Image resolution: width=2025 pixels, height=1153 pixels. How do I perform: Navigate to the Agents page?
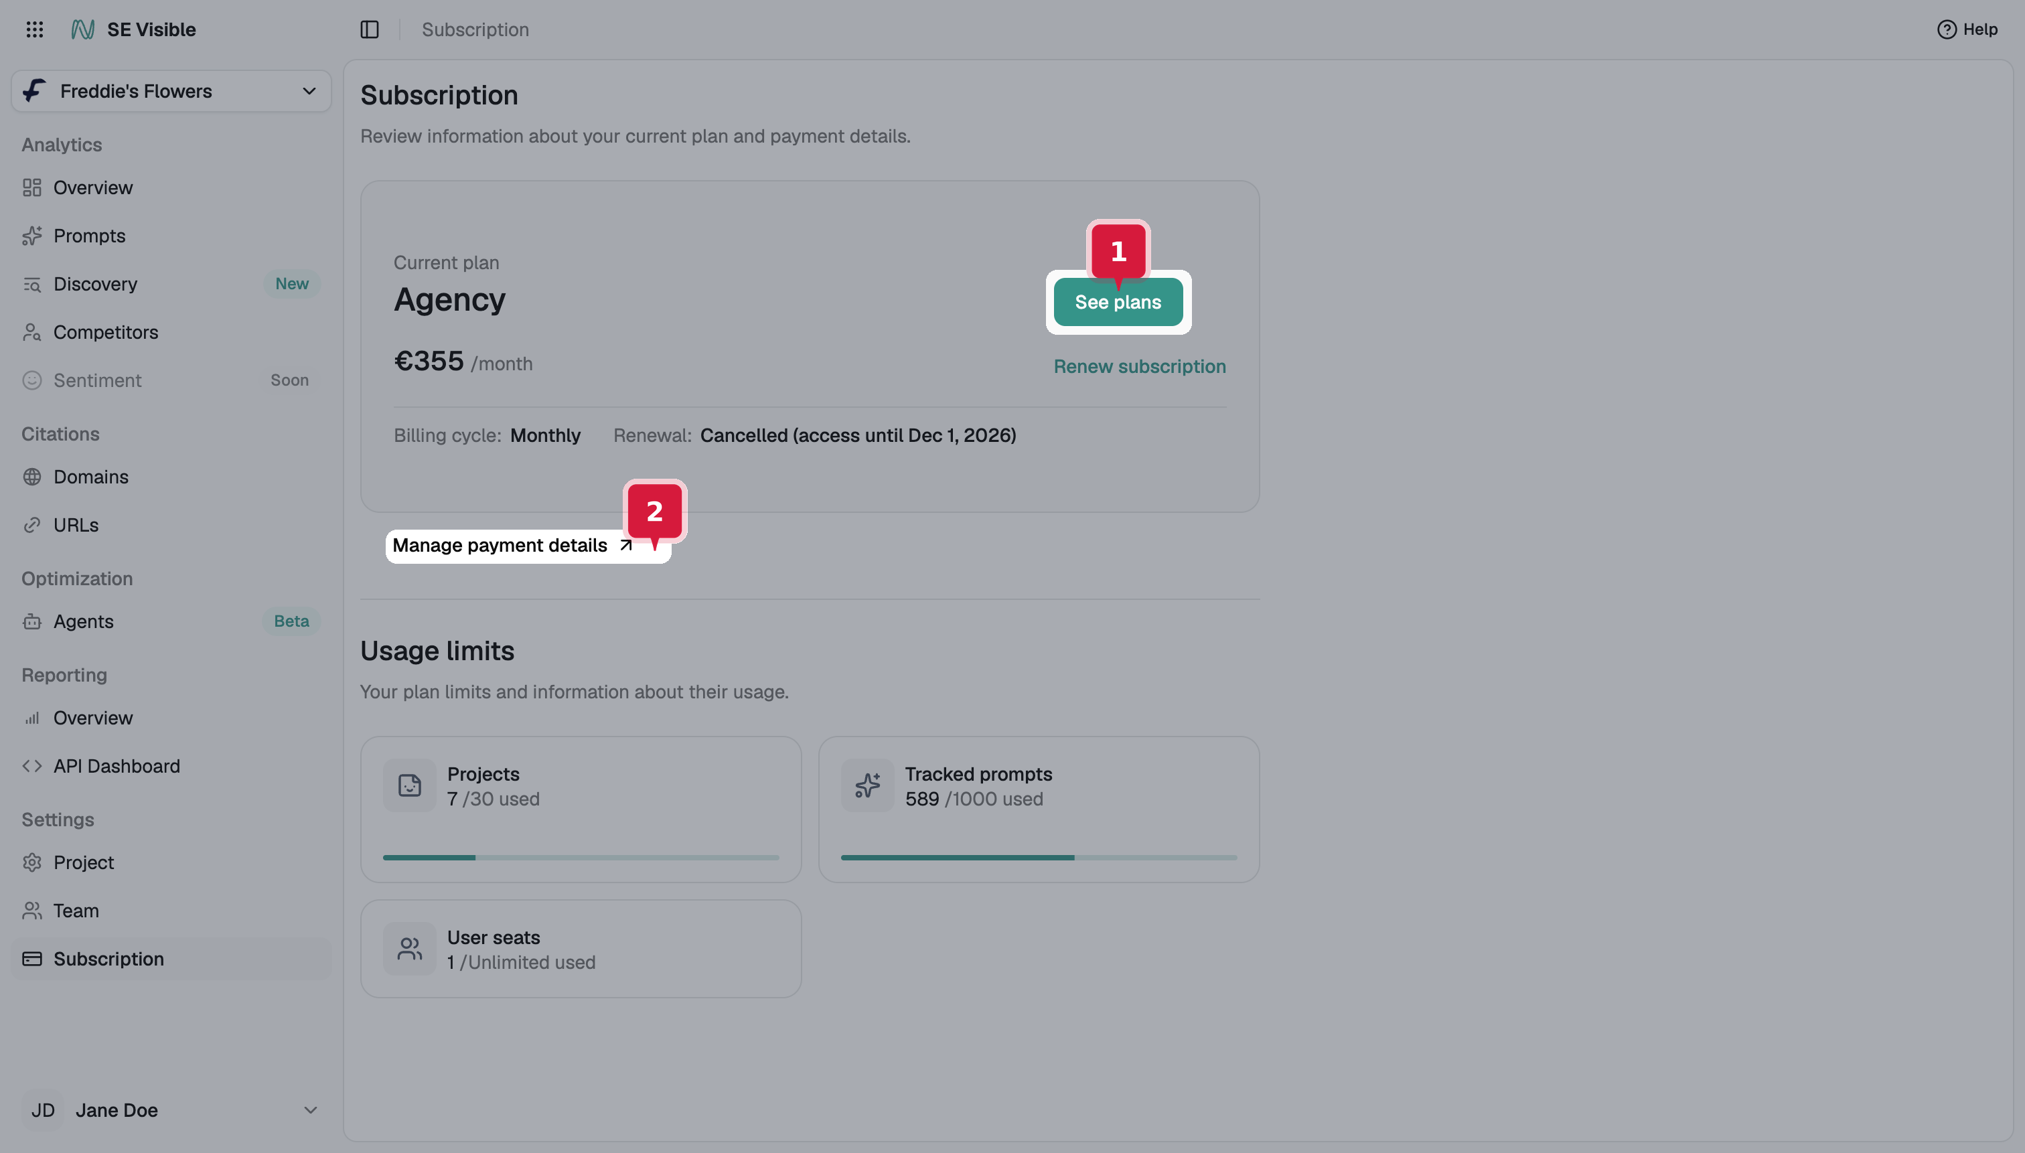tap(170, 621)
